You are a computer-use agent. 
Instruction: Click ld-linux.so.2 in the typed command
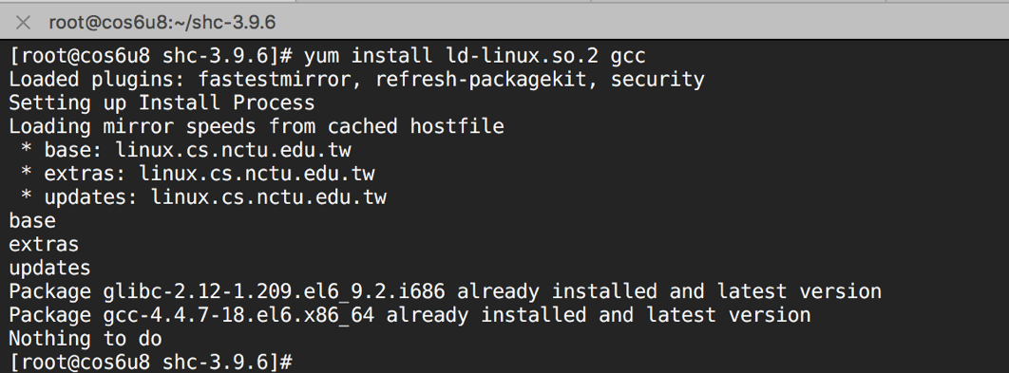(x=521, y=56)
